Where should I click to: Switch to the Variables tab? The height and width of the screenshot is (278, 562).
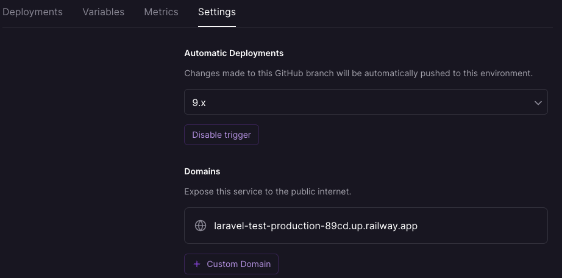point(103,12)
